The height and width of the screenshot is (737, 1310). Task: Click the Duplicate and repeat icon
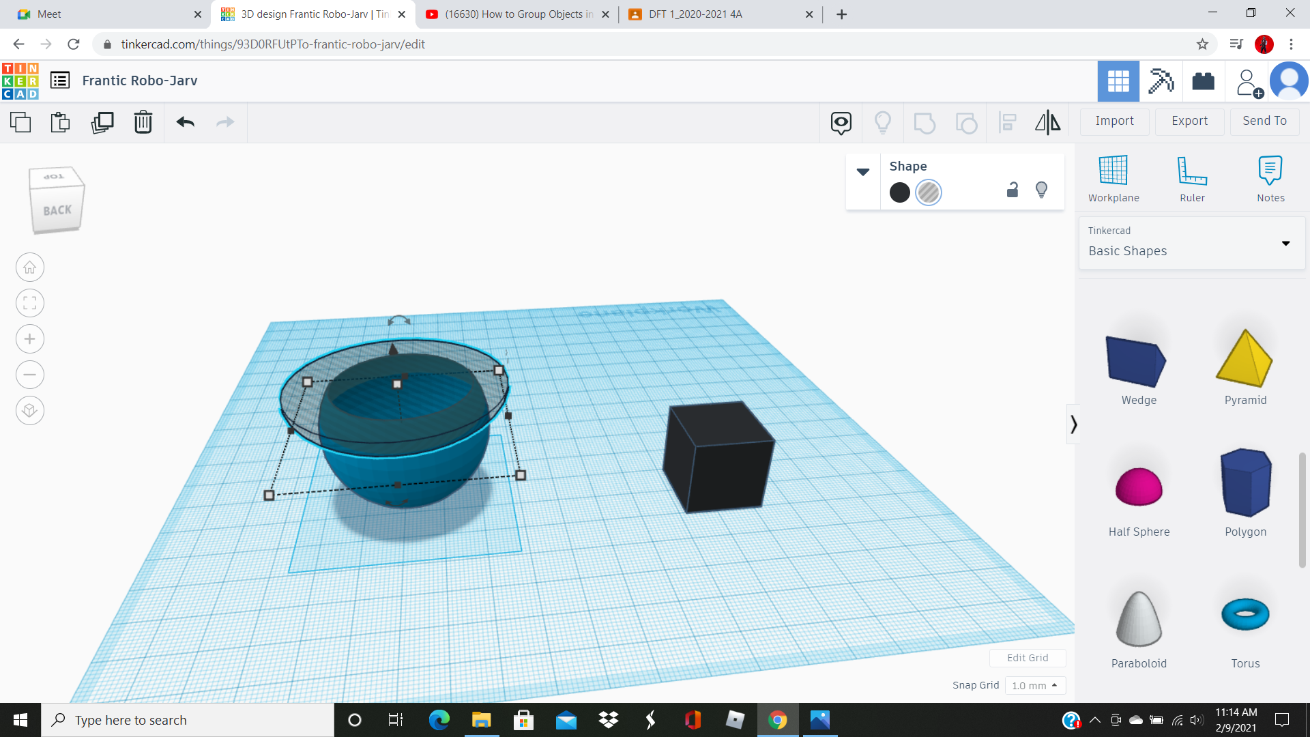tap(102, 123)
